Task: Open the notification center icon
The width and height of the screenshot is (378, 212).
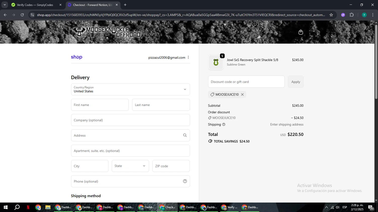Action: [x=371, y=207]
